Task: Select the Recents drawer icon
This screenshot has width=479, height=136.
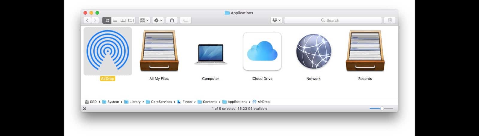Action: click(x=365, y=51)
